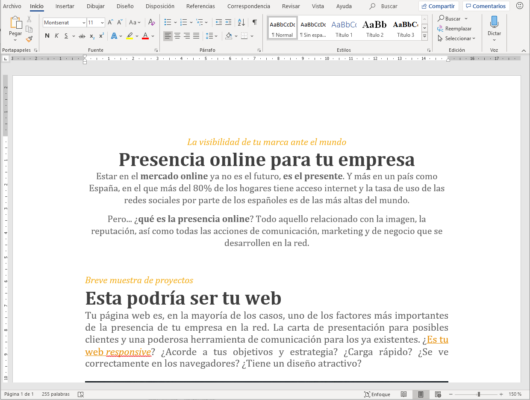Image resolution: width=530 pixels, height=400 pixels.
Task: Increase font size with the large A icon
Action: click(x=110, y=22)
